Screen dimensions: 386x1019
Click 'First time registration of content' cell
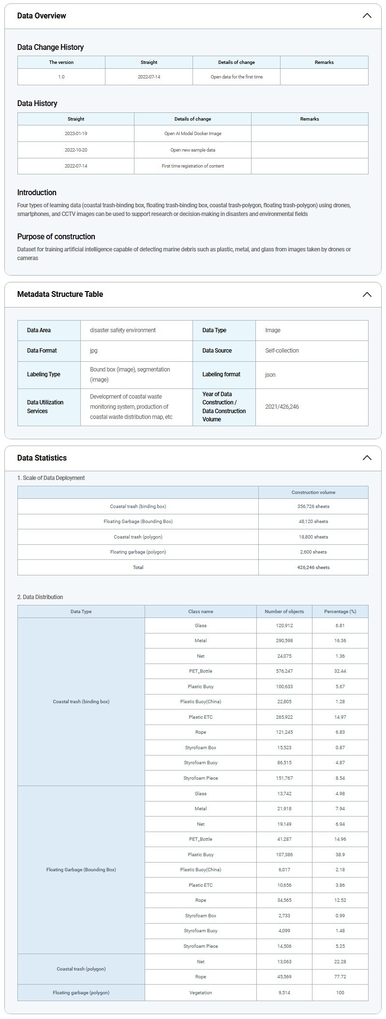(x=193, y=166)
